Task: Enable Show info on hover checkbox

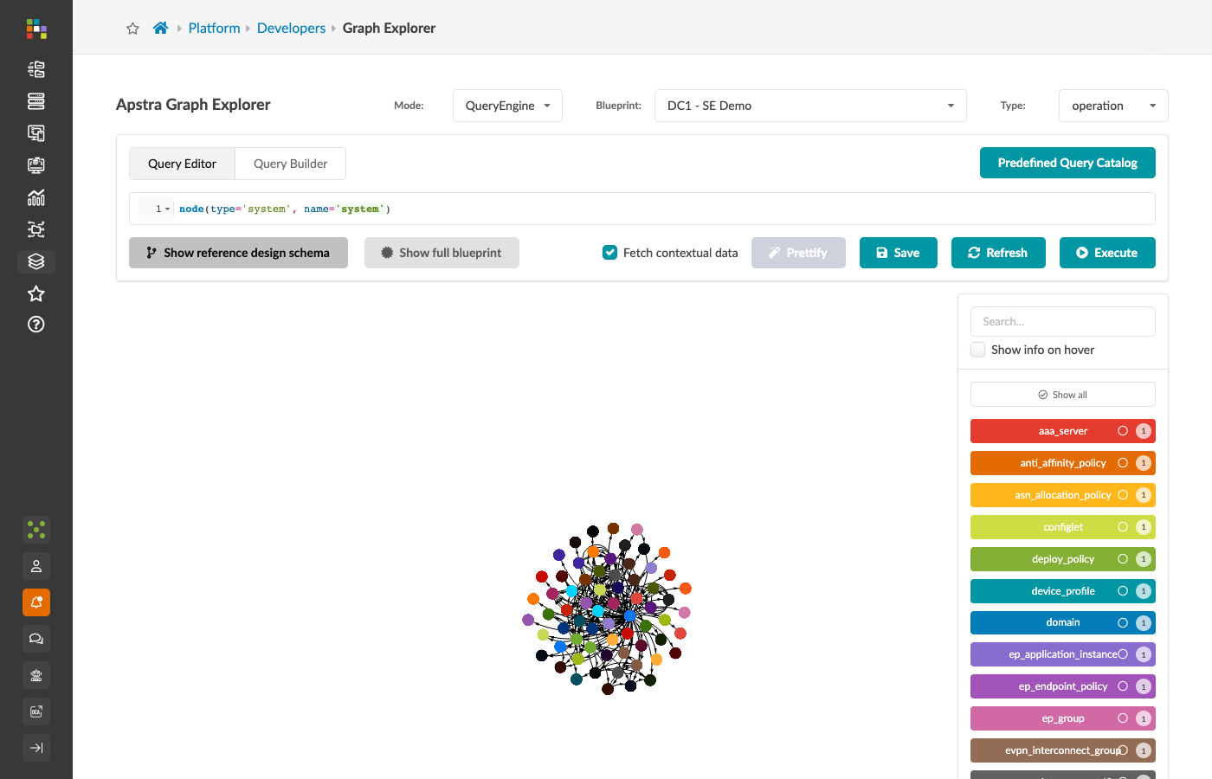Action: [x=978, y=350]
